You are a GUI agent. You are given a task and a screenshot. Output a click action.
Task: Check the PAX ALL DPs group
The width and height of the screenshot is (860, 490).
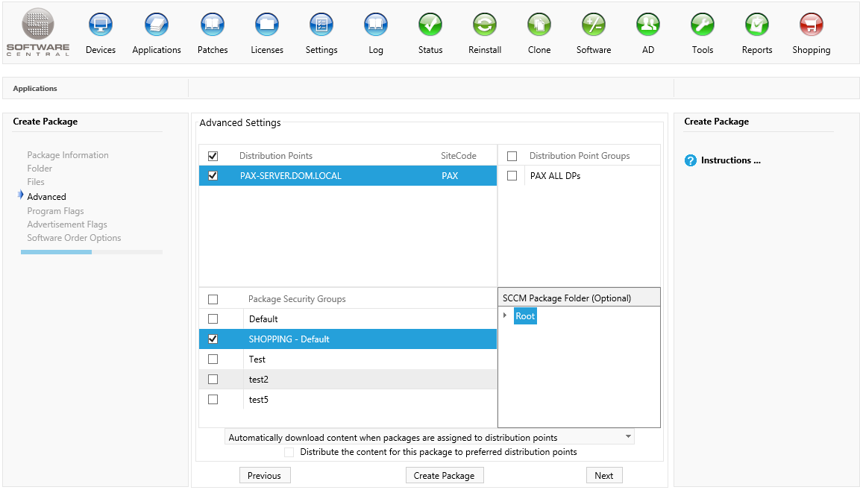[512, 176]
